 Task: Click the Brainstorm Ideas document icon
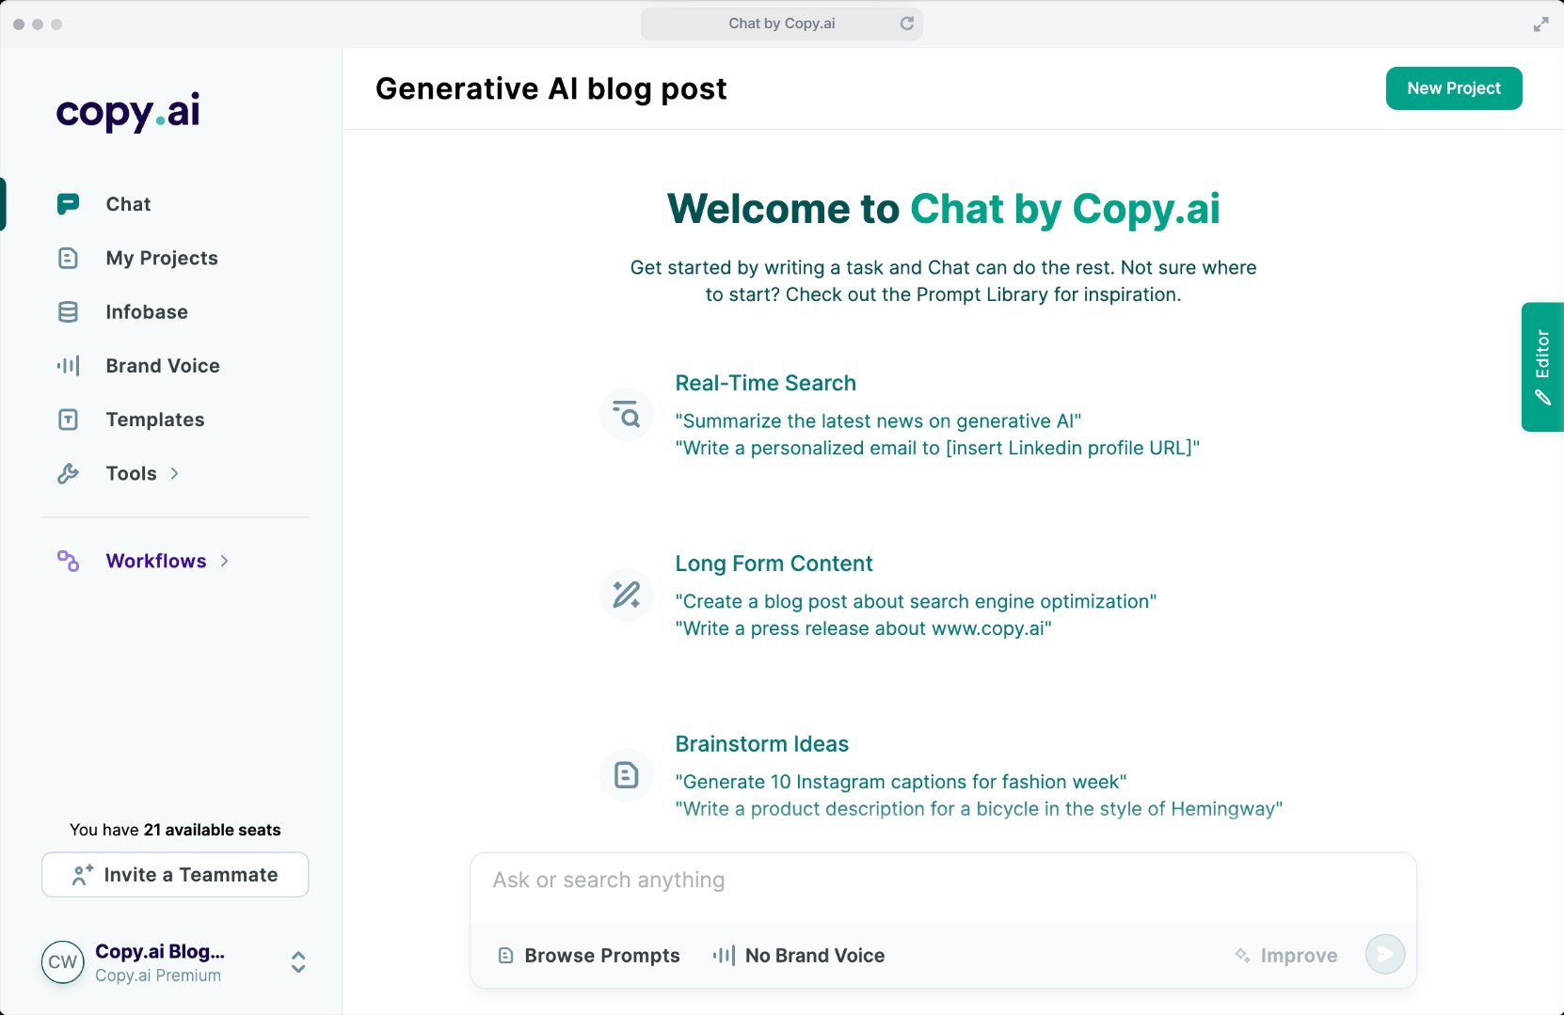tap(625, 774)
